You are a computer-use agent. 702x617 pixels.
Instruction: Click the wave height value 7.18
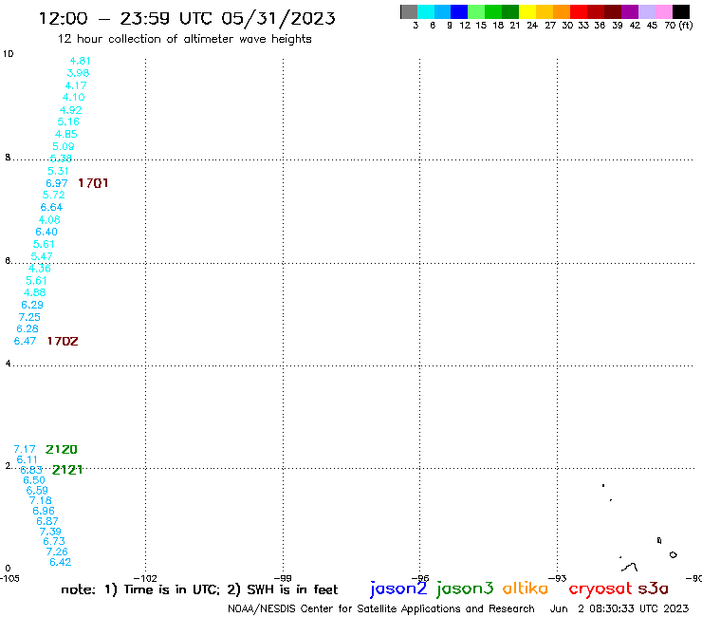tap(41, 500)
